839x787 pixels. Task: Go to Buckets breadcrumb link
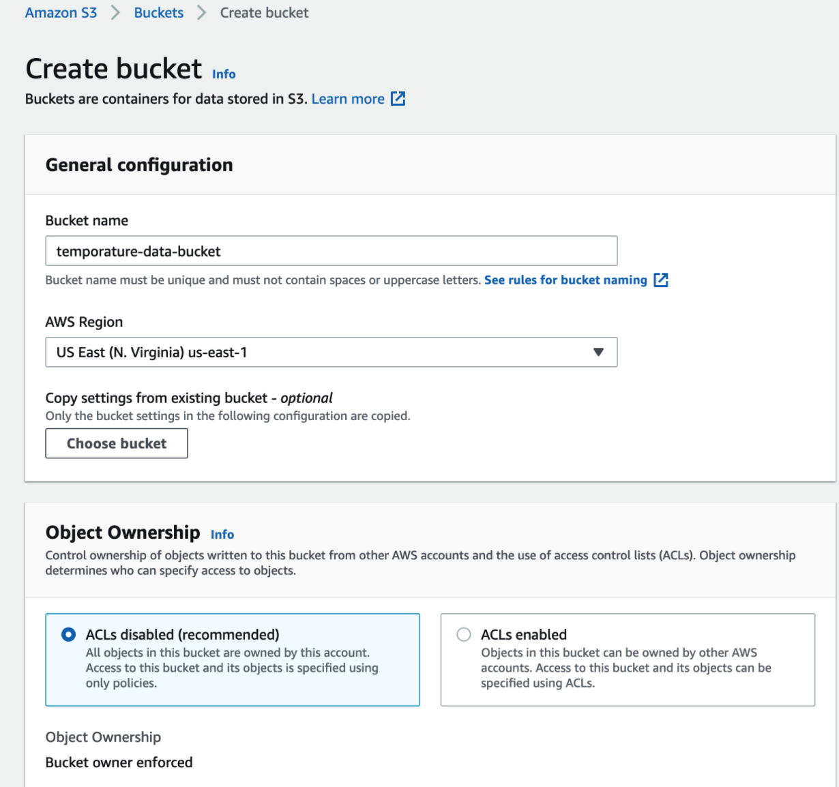coord(159,12)
